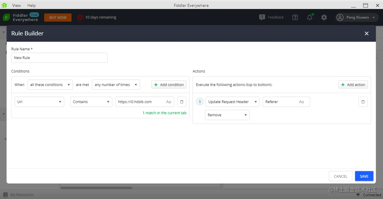383x199 pixels.
Task: Click Add action button
Action: click(353, 85)
